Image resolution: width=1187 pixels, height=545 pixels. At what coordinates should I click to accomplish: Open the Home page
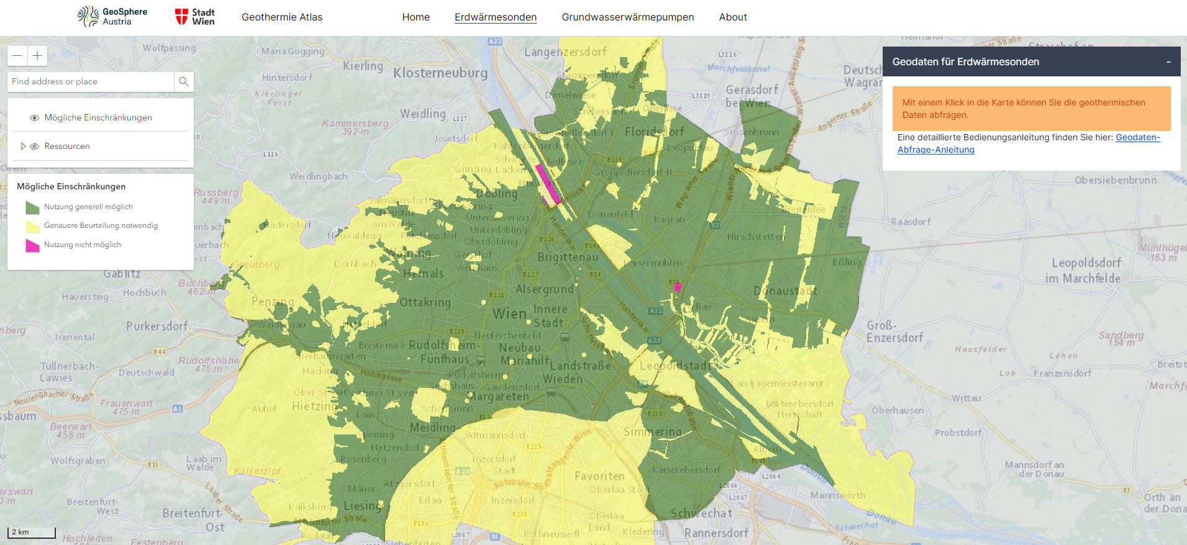(416, 17)
